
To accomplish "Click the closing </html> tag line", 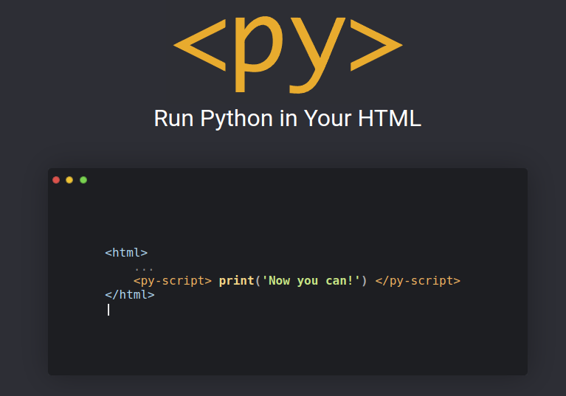I will [x=130, y=295].
